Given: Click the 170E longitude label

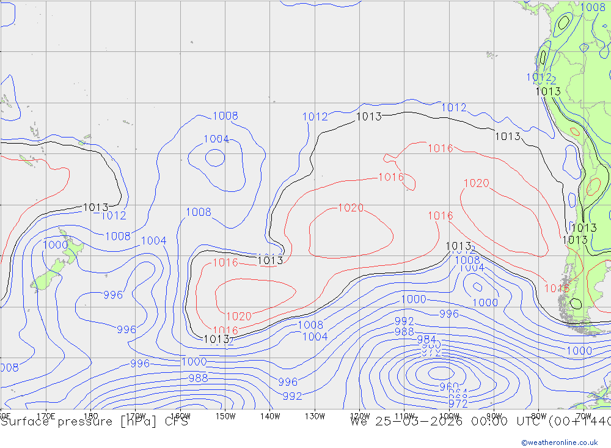Looking at the screenshot, I should [x=46, y=416].
